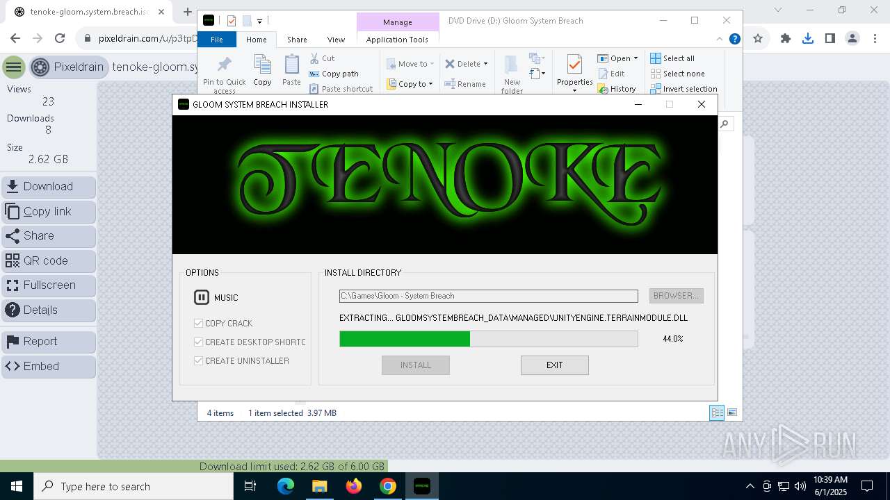890x500 pixels.
Task: Open the Manage contextual tab
Action: (398, 22)
